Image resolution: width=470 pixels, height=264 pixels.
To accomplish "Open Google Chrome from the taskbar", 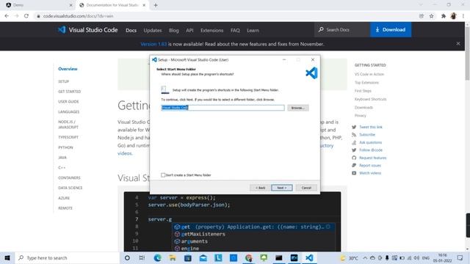I will coord(248,257).
